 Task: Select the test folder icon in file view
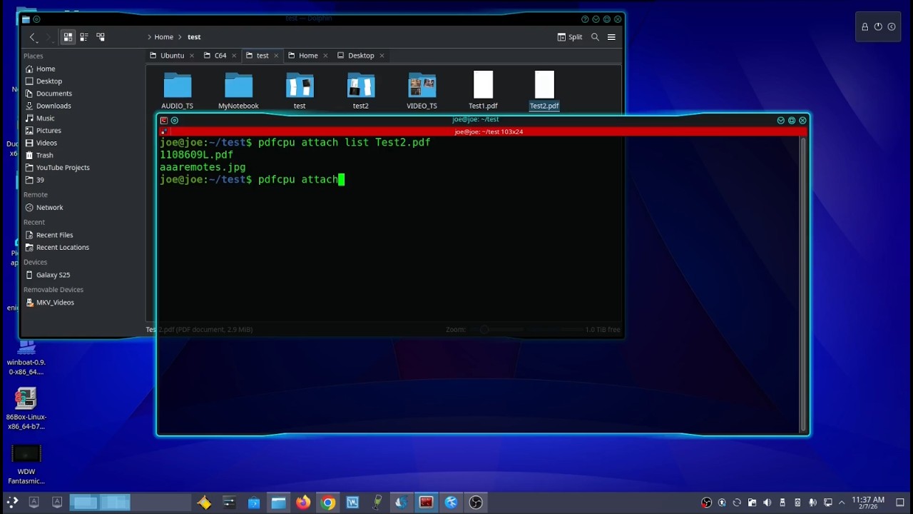(300, 91)
